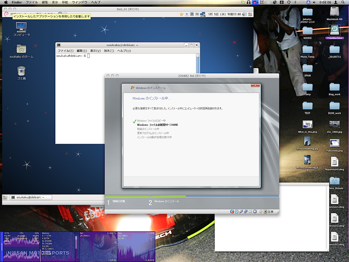This screenshot has height=262, width=349.
Task: Open the Apple menu
Action: point(6,2)
